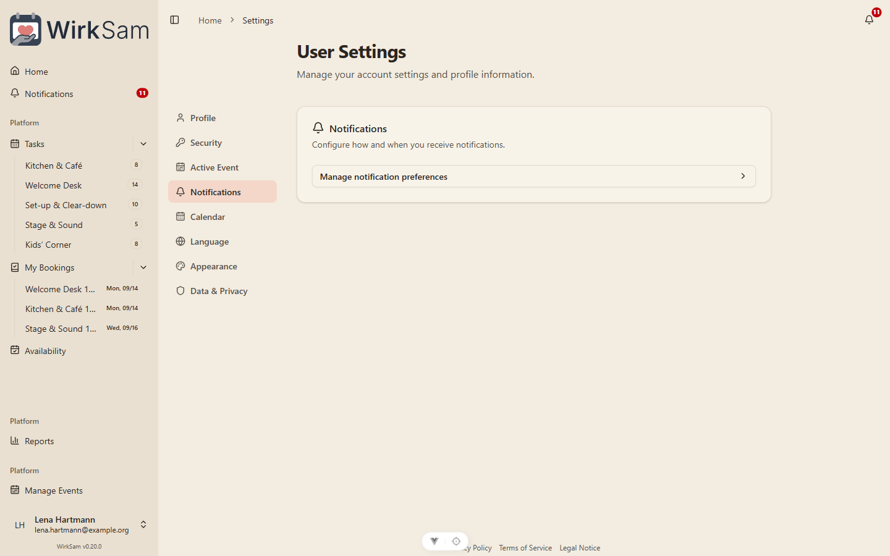The height and width of the screenshot is (556, 890).
Task: Click the User Settings heading
Action: 351,52
